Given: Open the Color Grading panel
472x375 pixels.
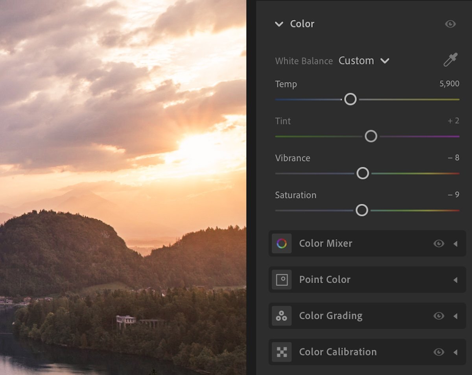Looking at the screenshot, I should pyautogui.click(x=456, y=316).
